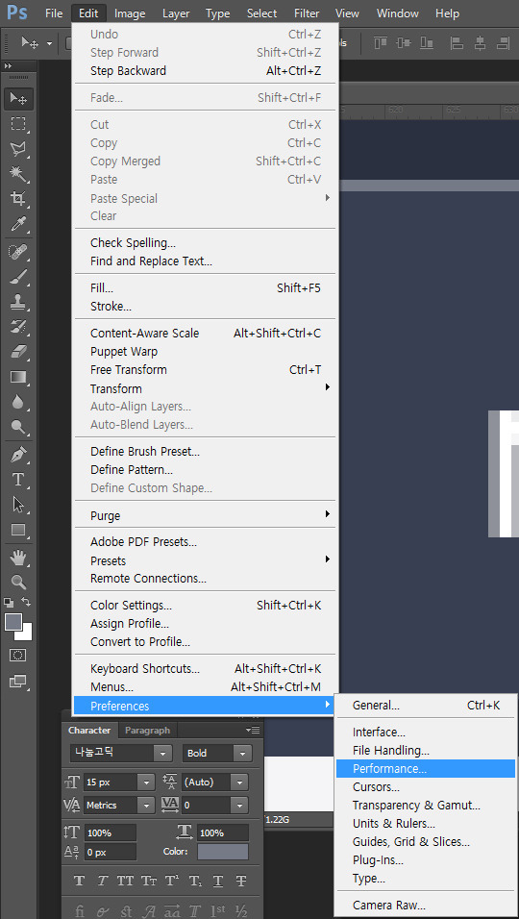Viewport: 519px width, 919px height.
Task: Select the Eraser tool
Action: point(18,352)
